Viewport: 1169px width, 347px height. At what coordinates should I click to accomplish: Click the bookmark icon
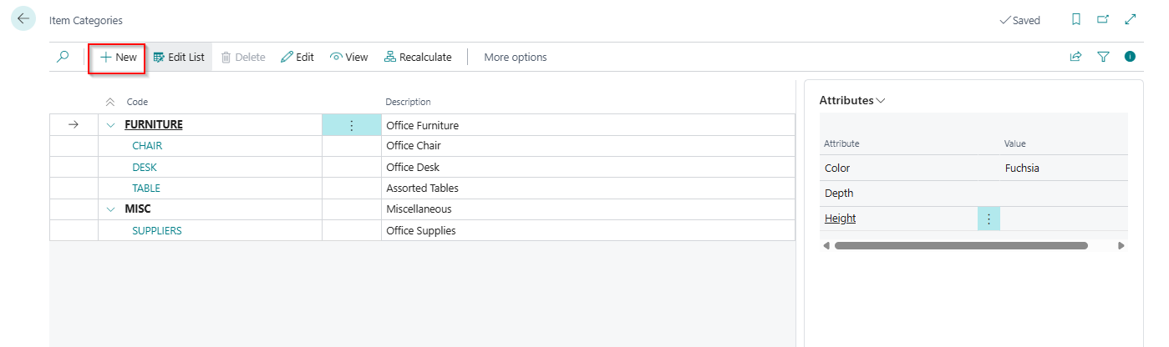coord(1076,19)
